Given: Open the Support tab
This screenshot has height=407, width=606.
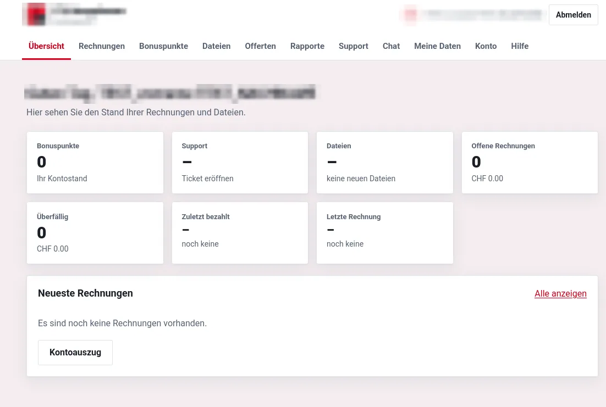Looking at the screenshot, I should [x=353, y=46].
